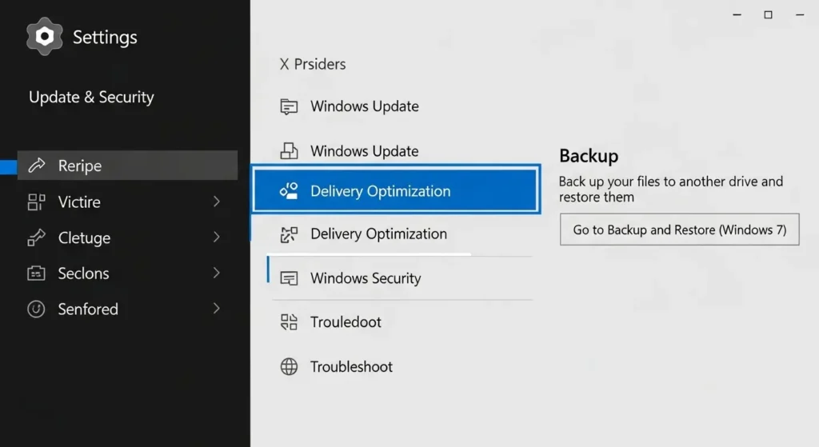The height and width of the screenshot is (447, 819).
Task: Open the Victire sidebar entry
Action: pyautogui.click(x=127, y=202)
